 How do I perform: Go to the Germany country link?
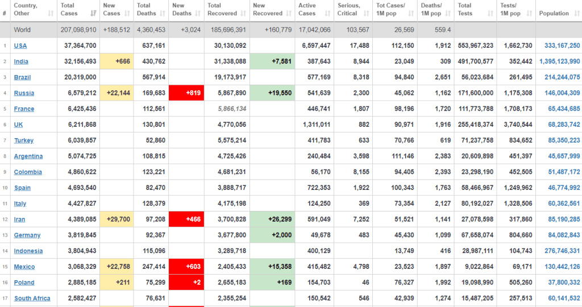click(x=27, y=235)
